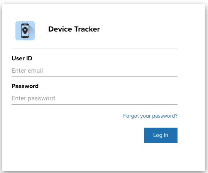
Task: Focus the Enter email input field
Action: (x=95, y=71)
